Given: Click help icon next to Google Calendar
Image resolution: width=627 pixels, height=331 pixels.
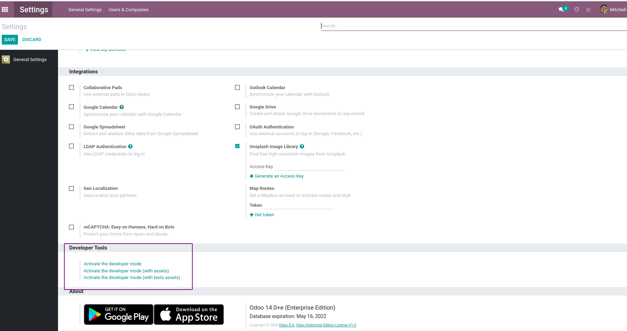Looking at the screenshot, I should pos(122,107).
